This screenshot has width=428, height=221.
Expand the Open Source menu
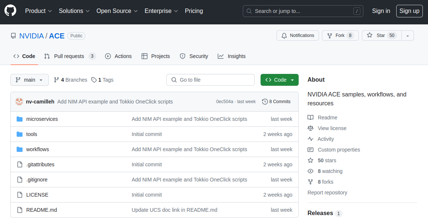(117, 11)
